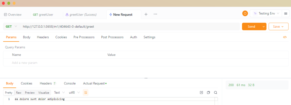
Task: Open the request Cookies tab
Action: pyautogui.click(x=61, y=37)
